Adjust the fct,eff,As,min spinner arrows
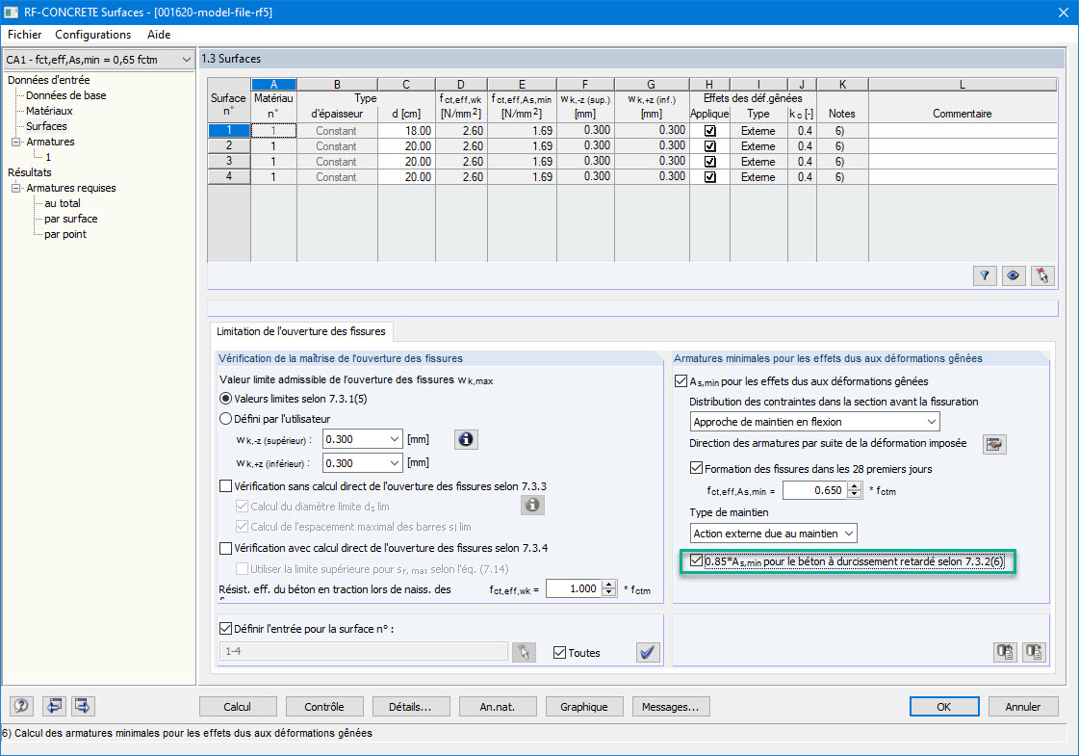 tap(855, 490)
